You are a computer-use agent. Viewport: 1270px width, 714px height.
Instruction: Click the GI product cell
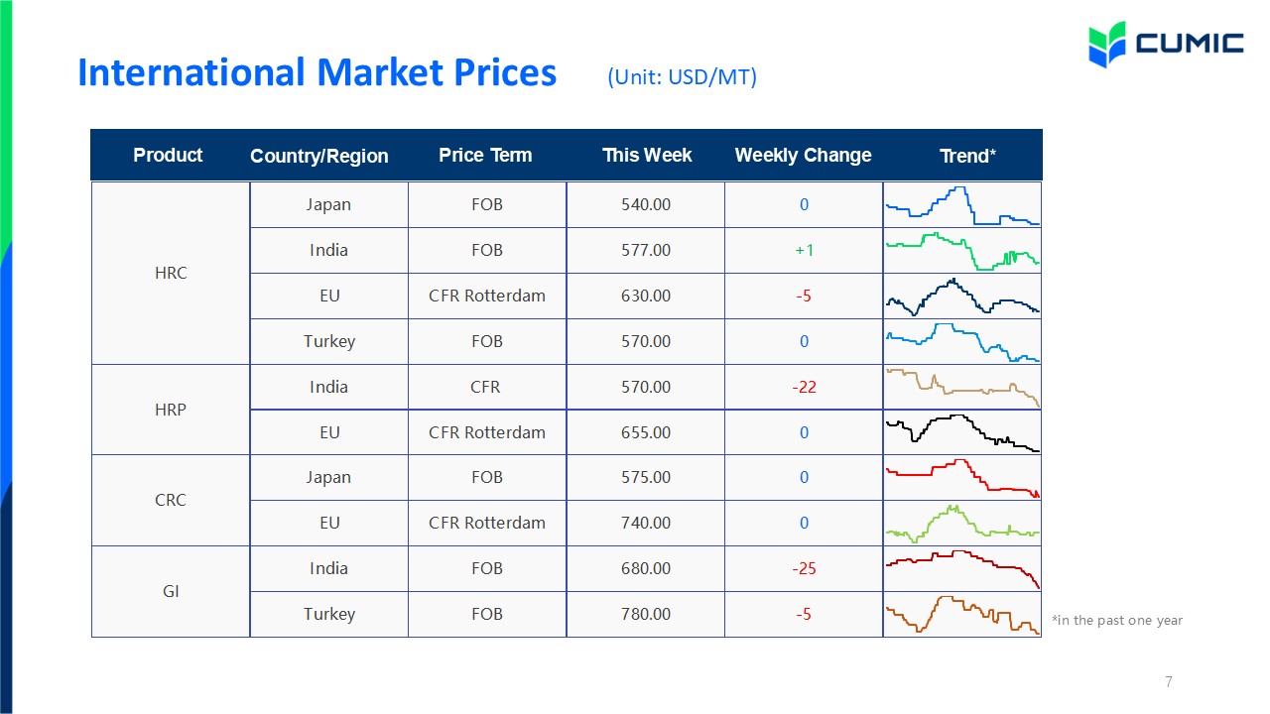click(x=171, y=592)
